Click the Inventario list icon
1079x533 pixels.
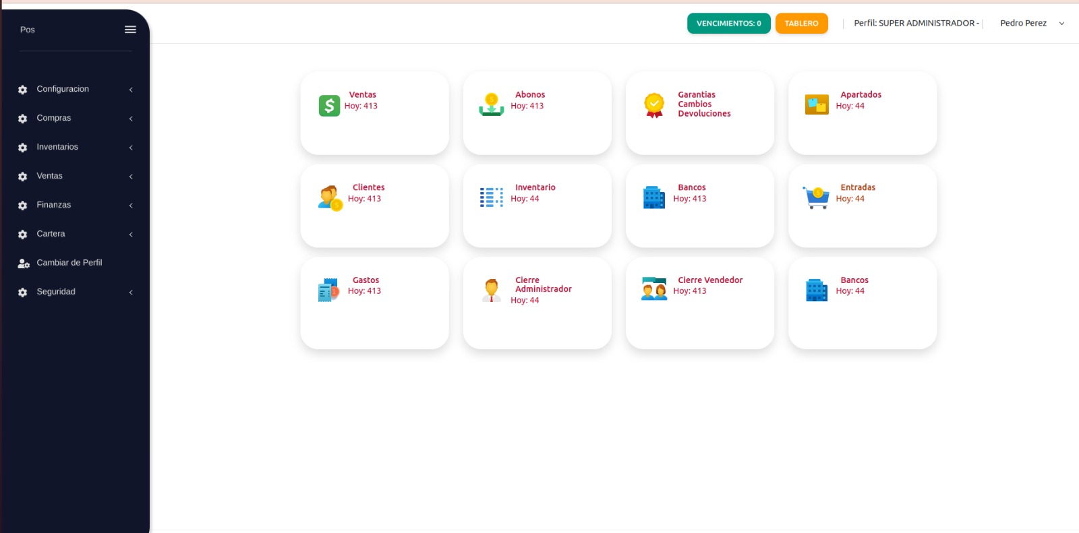click(492, 197)
